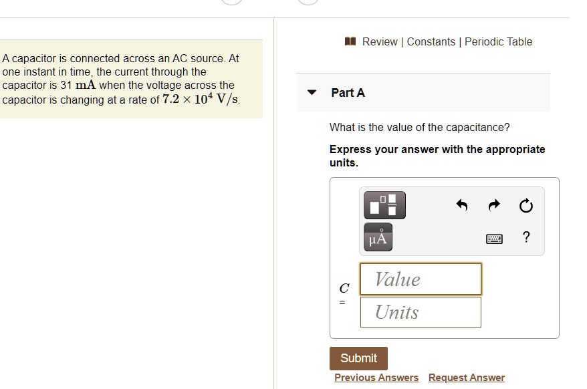Undo the last answer edit
587x389 pixels.
point(461,205)
